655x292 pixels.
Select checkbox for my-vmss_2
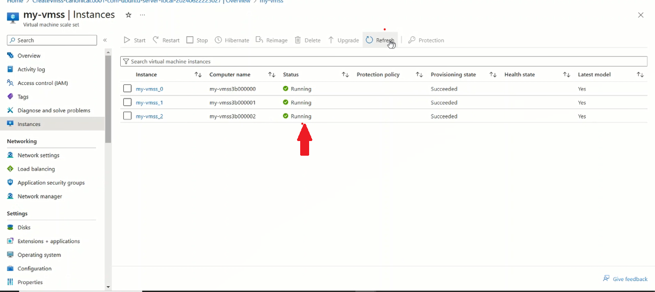(x=128, y=116)
